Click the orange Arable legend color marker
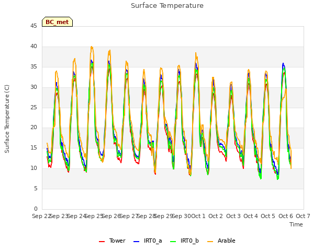335x251 pixels. 210,242
